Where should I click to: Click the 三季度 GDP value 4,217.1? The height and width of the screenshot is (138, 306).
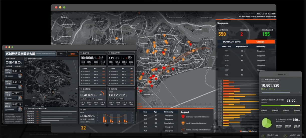click(16, 93)
